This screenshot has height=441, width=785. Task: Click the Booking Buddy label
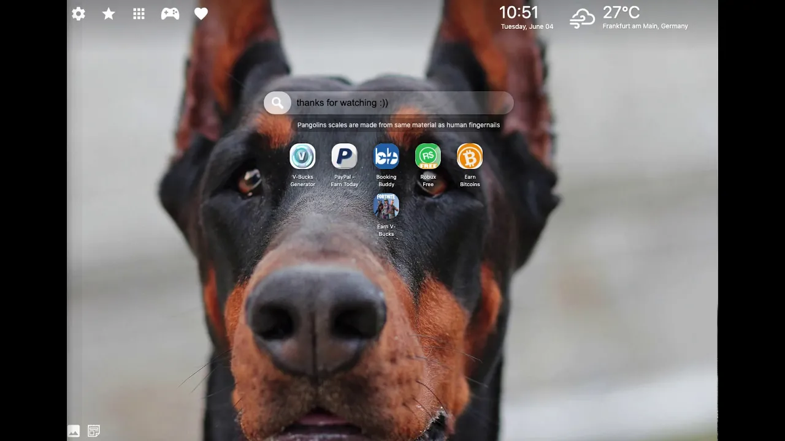pyautogui.click(x=386, y=181)
